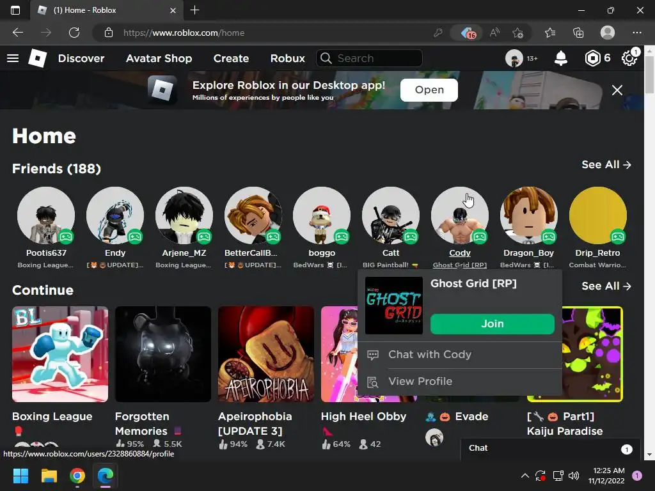Click Open on the Desktop app banner

(x=429, y=90)
